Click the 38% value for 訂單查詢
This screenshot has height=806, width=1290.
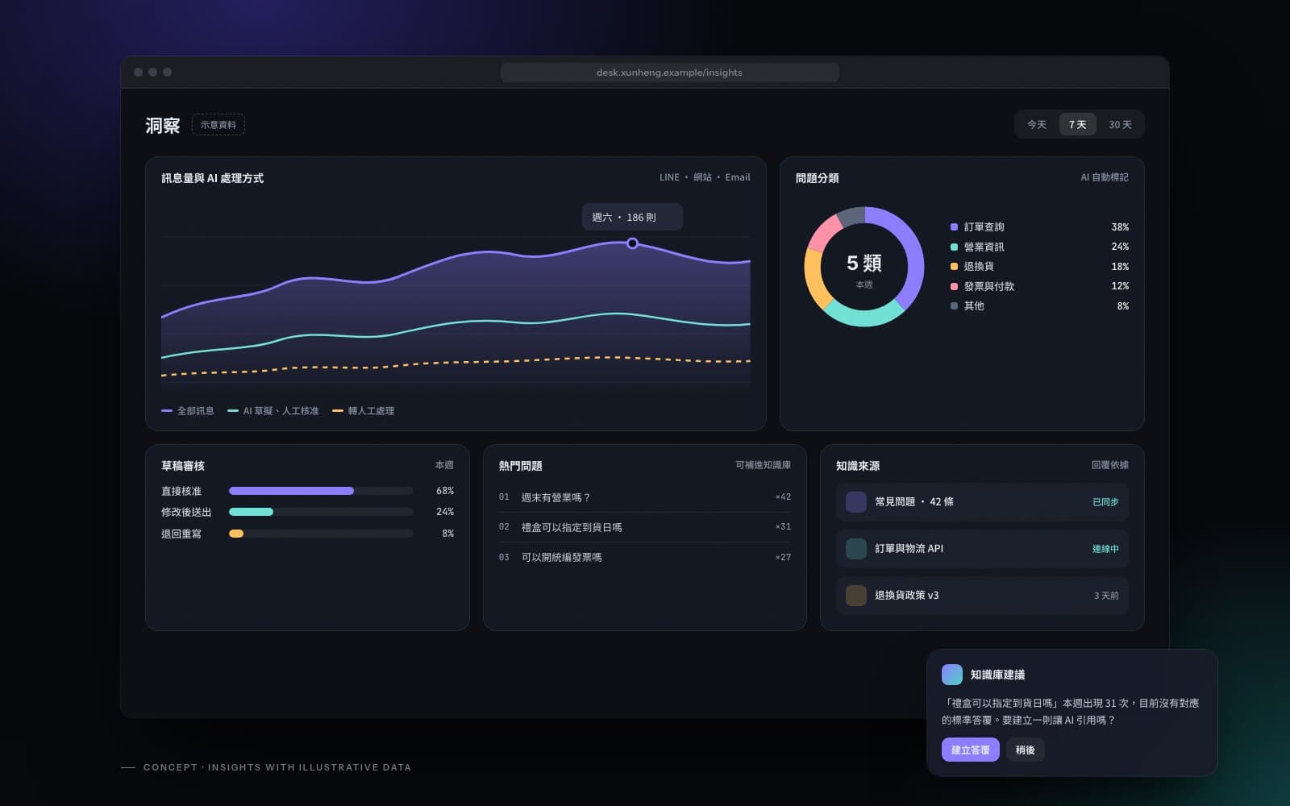tap(1120, 227)
